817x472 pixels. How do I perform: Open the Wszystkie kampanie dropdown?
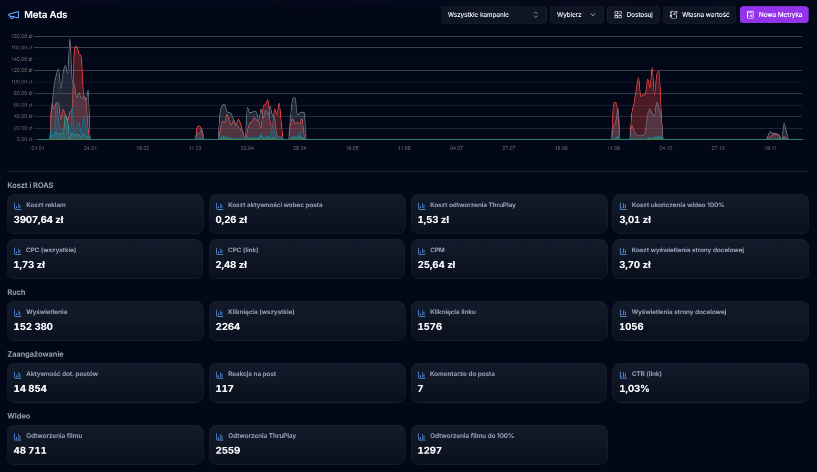coord(493,15)
